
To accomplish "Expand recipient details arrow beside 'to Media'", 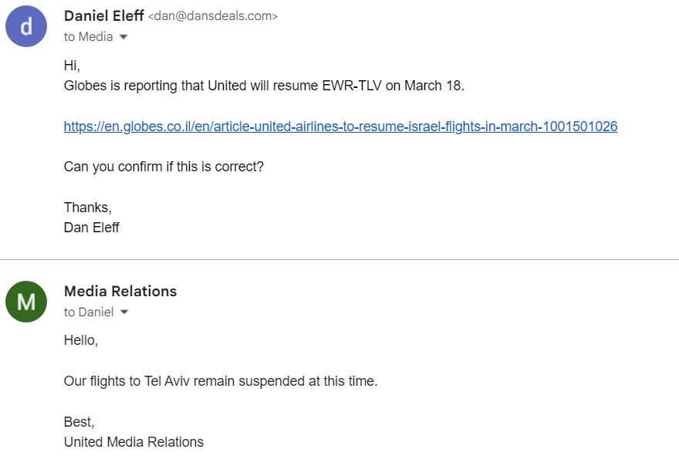I will click(x=123, y=37).
